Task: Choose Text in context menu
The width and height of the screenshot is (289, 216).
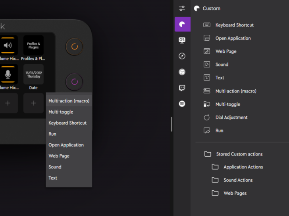Action: (x=69, y=178)
